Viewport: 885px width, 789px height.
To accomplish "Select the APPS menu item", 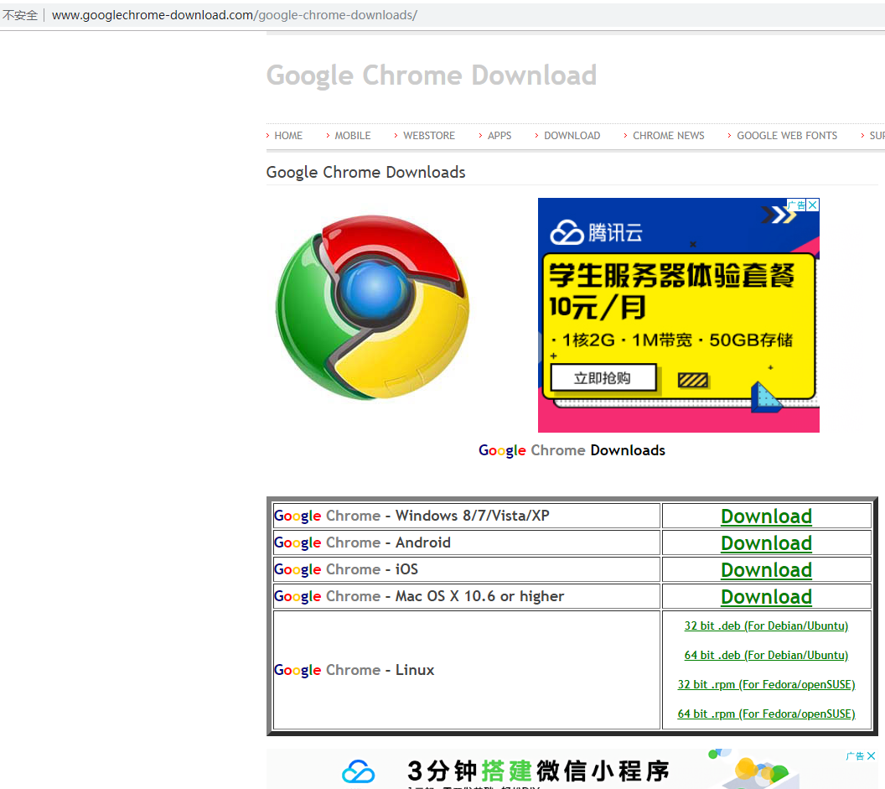I will pyautogui.click(x=499, y=136).
